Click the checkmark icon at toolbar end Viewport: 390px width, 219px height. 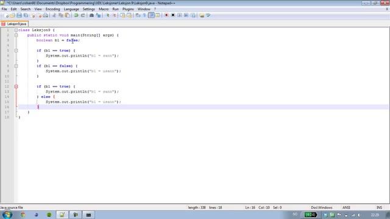pos(208,15)
